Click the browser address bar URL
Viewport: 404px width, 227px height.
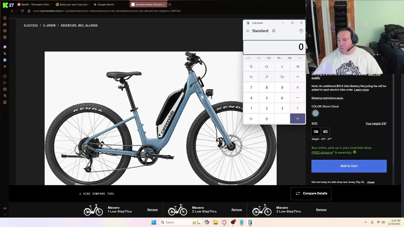[107, 11]
